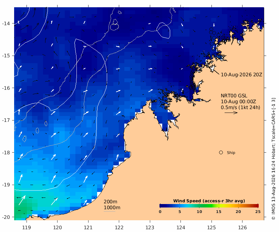
Task: Click the "10-Aug-2026 20Z" ship timestamp label
Action: pyautogui.click(x=241, y=75)
